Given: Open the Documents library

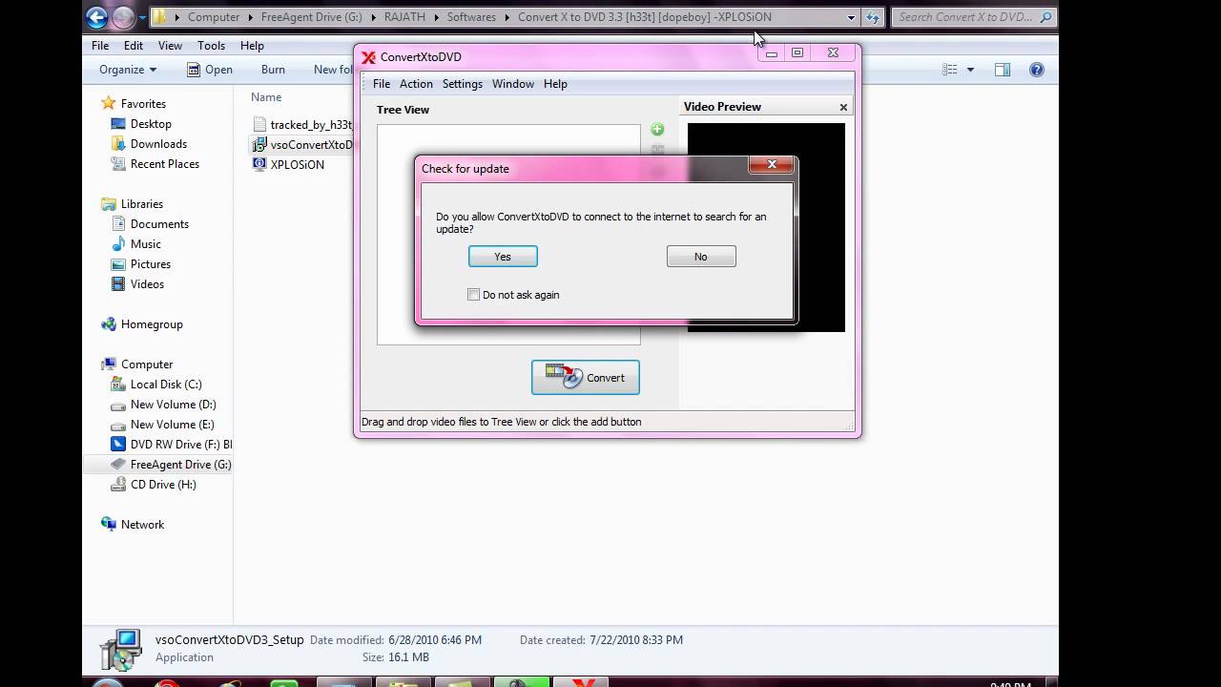Looking at the screenshot, I should [159, 224].
